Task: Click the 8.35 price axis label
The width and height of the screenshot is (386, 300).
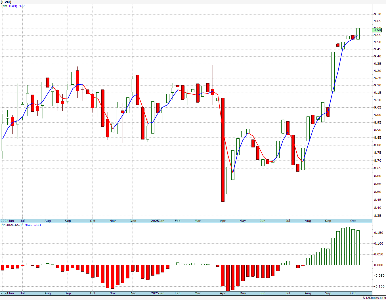Action: pyautogui.click(x=377, y=216)
